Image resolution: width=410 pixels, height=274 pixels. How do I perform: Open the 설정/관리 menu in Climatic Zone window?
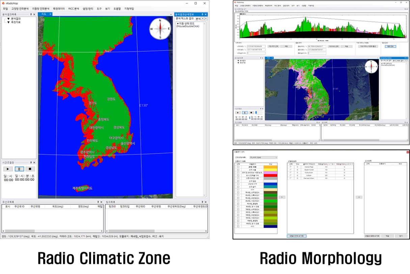[88, 8]
